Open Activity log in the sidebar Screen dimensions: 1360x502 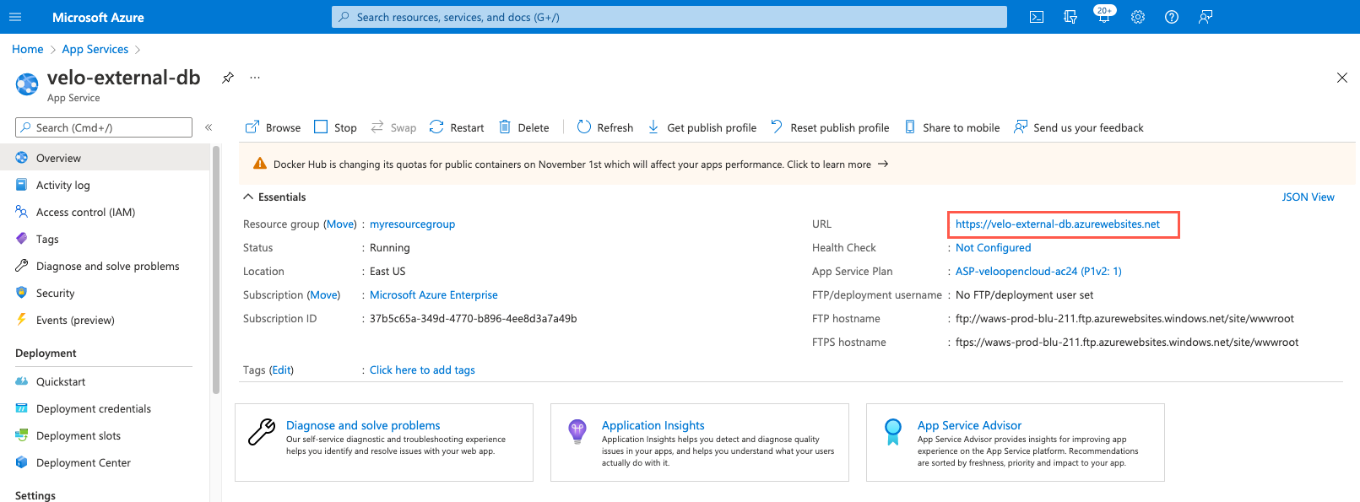[x=105, y=185]
